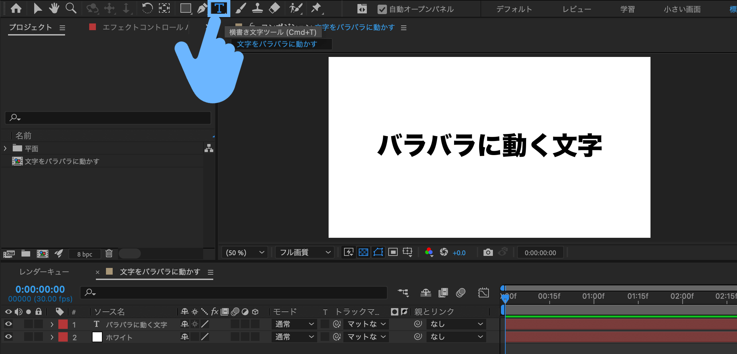Click the show channel RGB icon
This screenshot has height=354, width=737.
[x=429, y=252]
